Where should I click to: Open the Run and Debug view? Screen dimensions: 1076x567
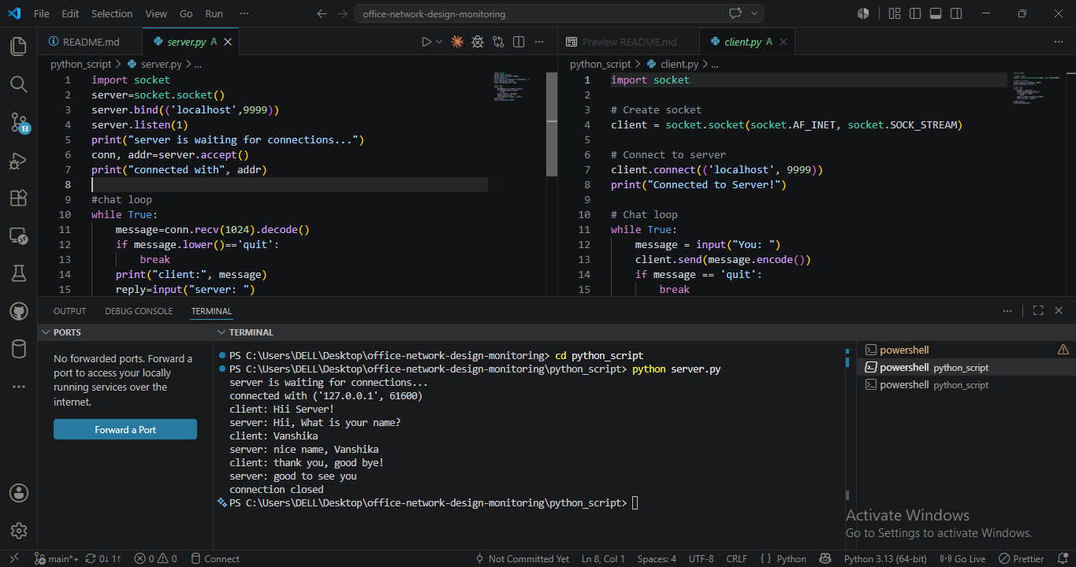pyautogui.click(x=19, y=160)
